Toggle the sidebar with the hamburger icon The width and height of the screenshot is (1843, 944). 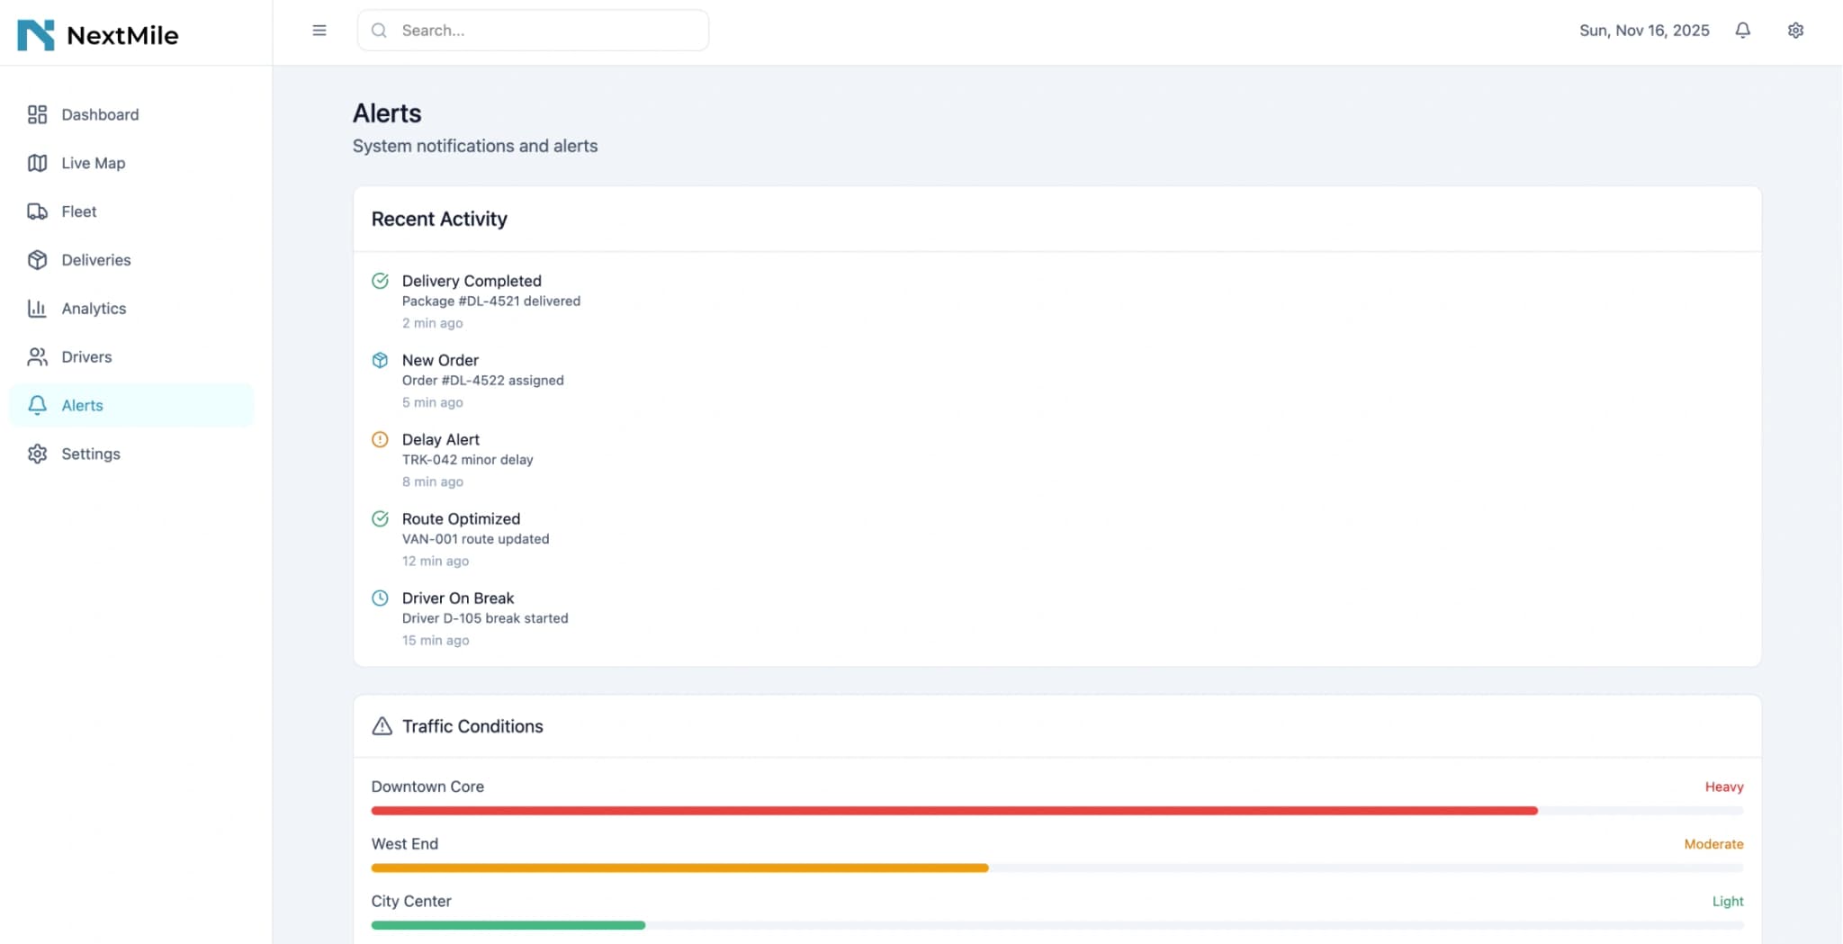click(x=319, y=31)
